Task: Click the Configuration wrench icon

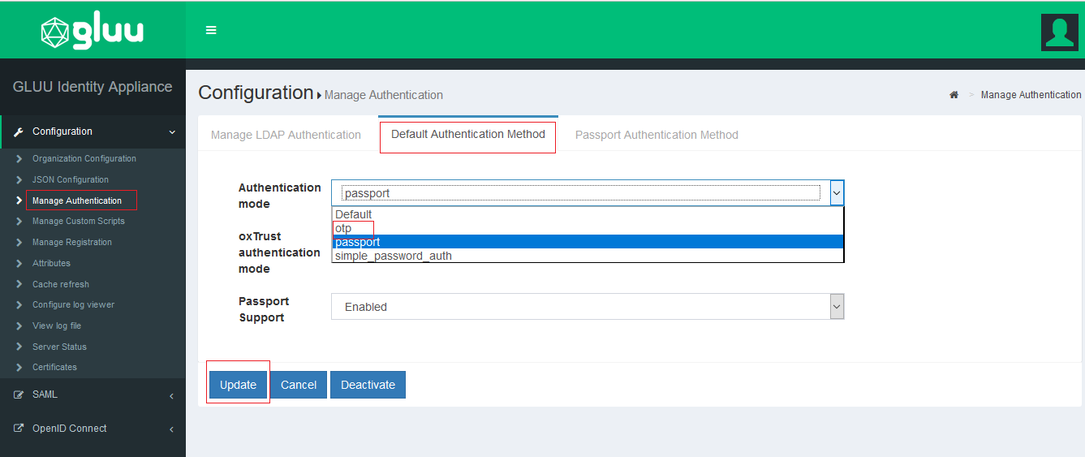Action: [19, 131]
